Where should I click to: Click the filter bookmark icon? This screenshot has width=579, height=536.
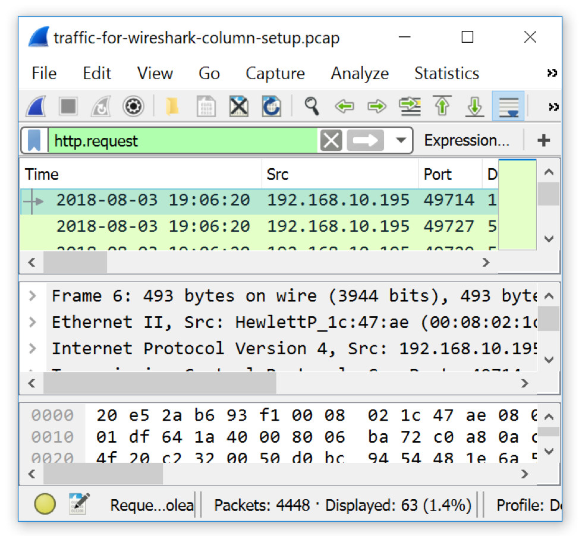(x=34, y=141)
